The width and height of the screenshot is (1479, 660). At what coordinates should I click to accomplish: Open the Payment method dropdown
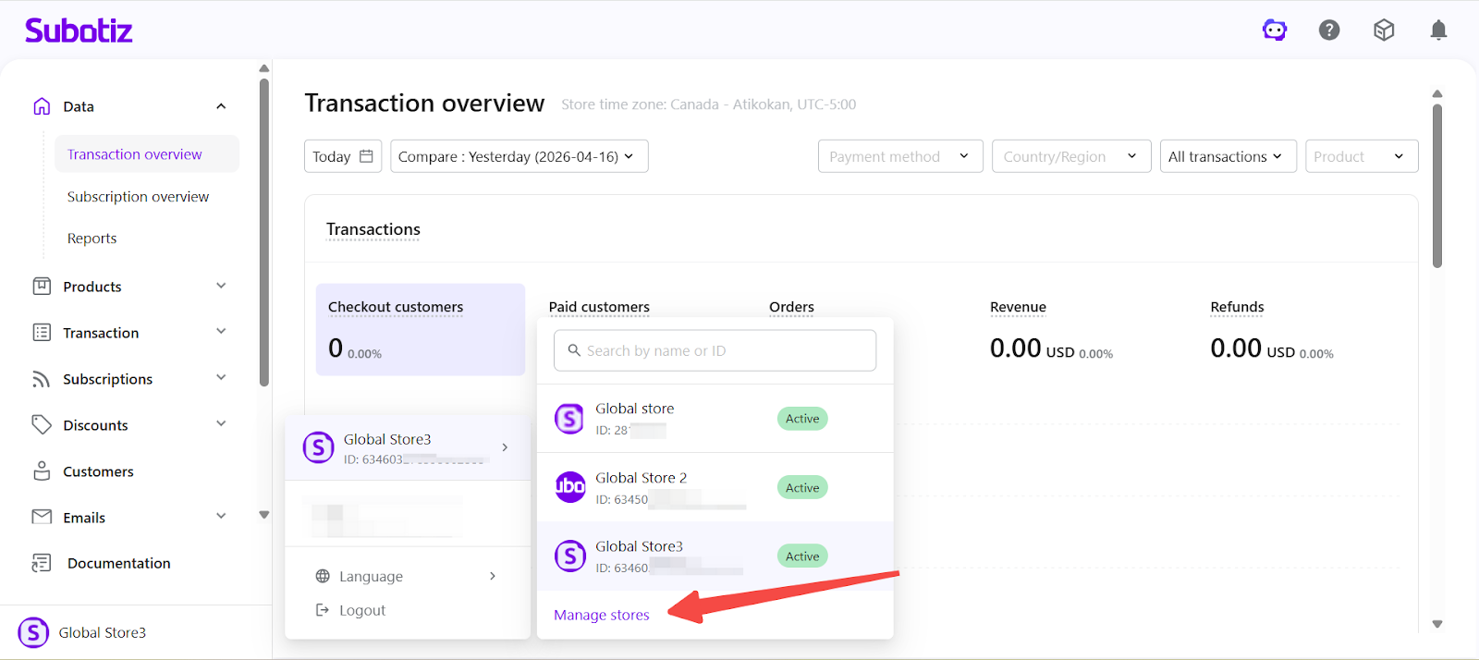tap(899, 156)
